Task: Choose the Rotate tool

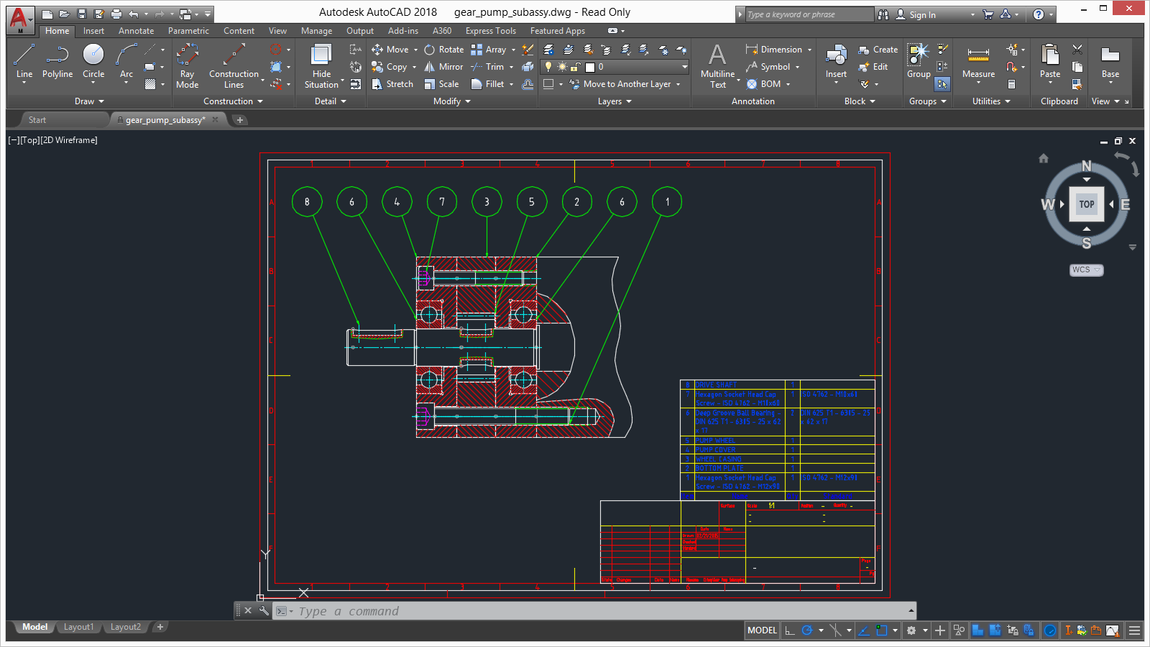Action: [x=443, y=50]
